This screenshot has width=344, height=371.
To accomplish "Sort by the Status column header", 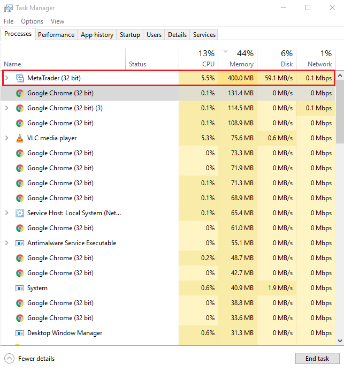I will [152, 59].
